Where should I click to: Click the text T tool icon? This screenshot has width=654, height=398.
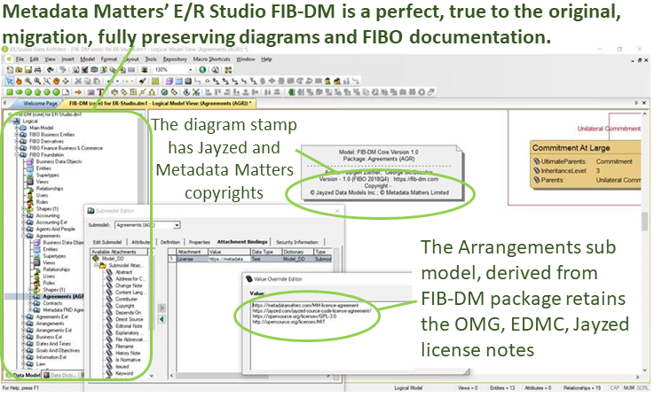tap(100, 92)
